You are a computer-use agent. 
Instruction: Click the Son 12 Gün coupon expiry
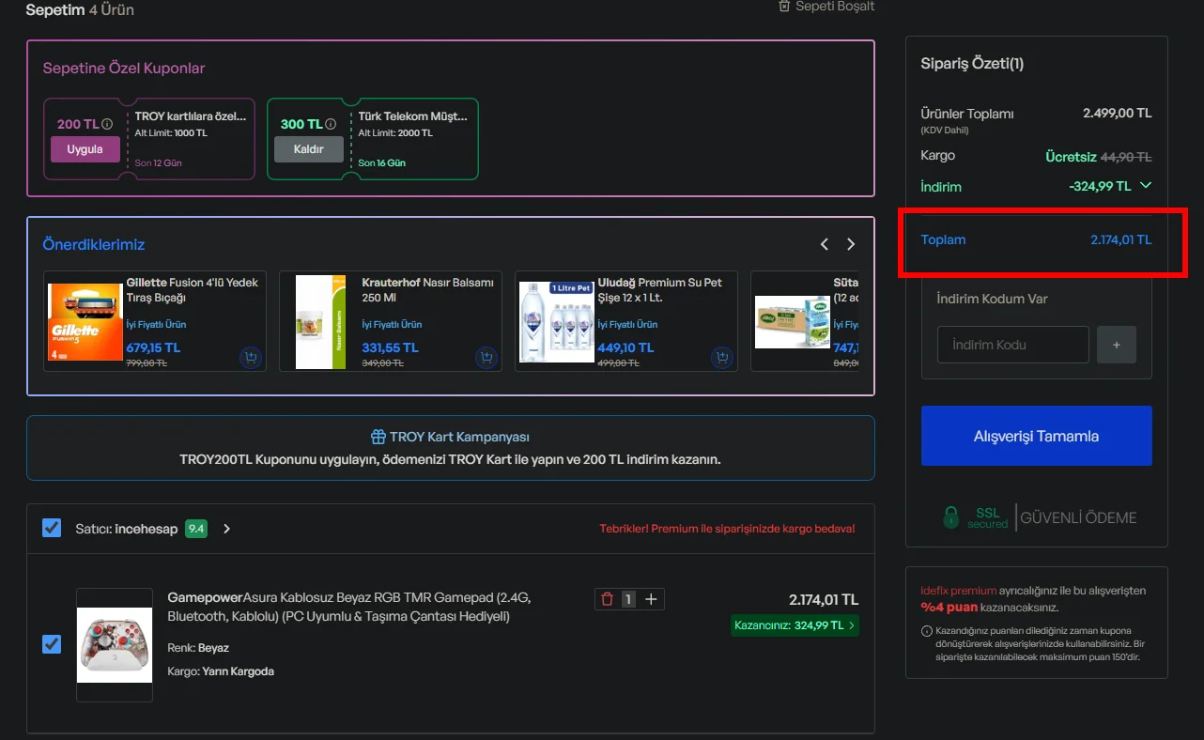tap(159, 163)
